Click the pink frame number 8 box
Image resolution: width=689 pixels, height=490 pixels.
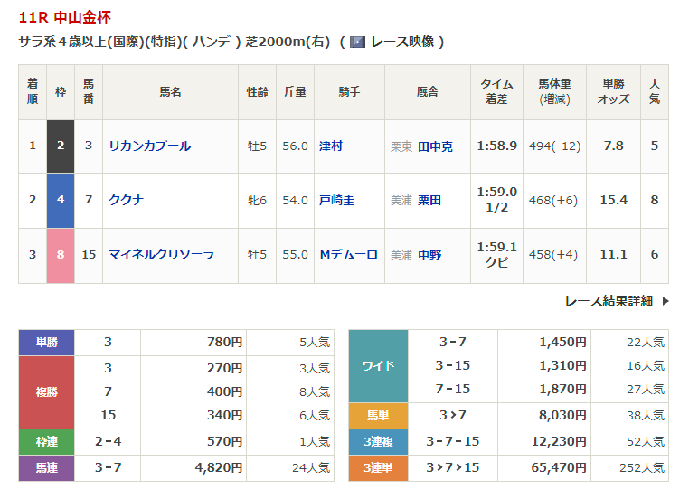[61, 254]
